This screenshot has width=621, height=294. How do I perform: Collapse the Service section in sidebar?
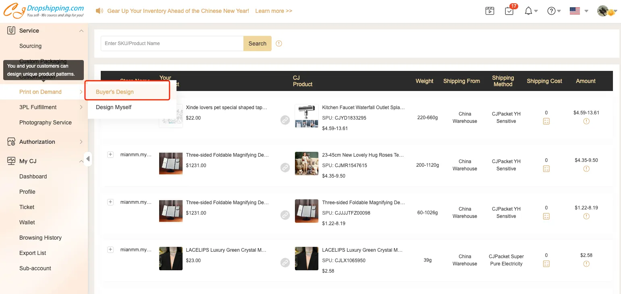coord(81,31)
